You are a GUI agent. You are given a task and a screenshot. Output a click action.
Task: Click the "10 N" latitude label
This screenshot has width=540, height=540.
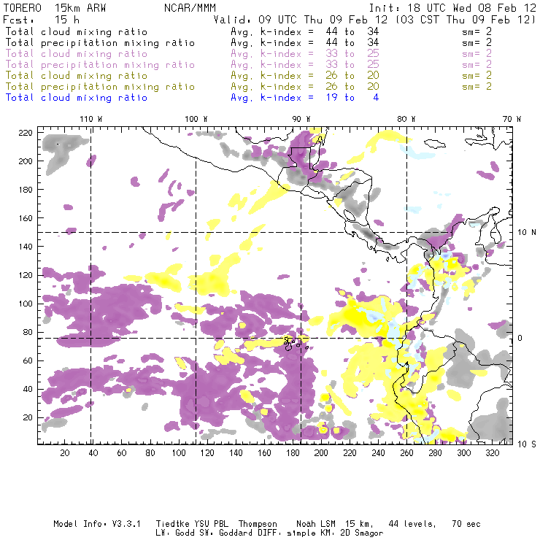coord(527,233)
